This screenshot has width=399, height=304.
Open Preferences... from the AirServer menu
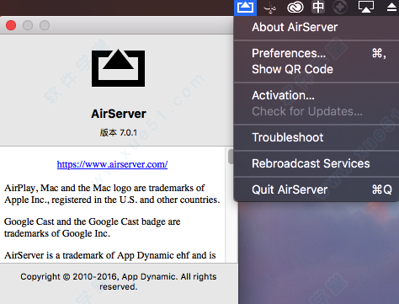317,53
